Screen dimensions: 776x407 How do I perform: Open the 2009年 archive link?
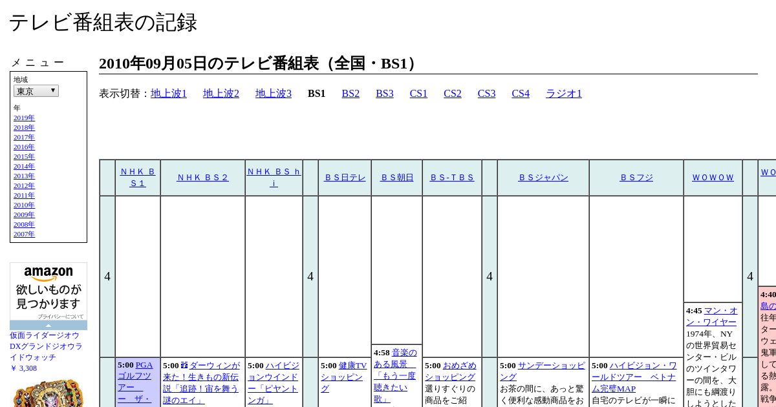coord(24,215)
